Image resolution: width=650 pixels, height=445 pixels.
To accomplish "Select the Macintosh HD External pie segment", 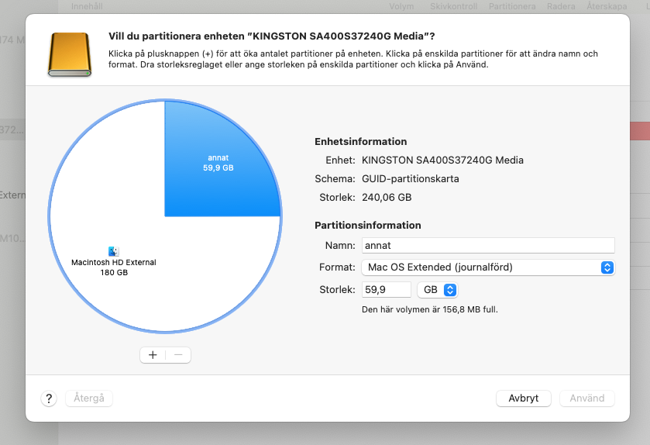I will [x=114, y=263].
